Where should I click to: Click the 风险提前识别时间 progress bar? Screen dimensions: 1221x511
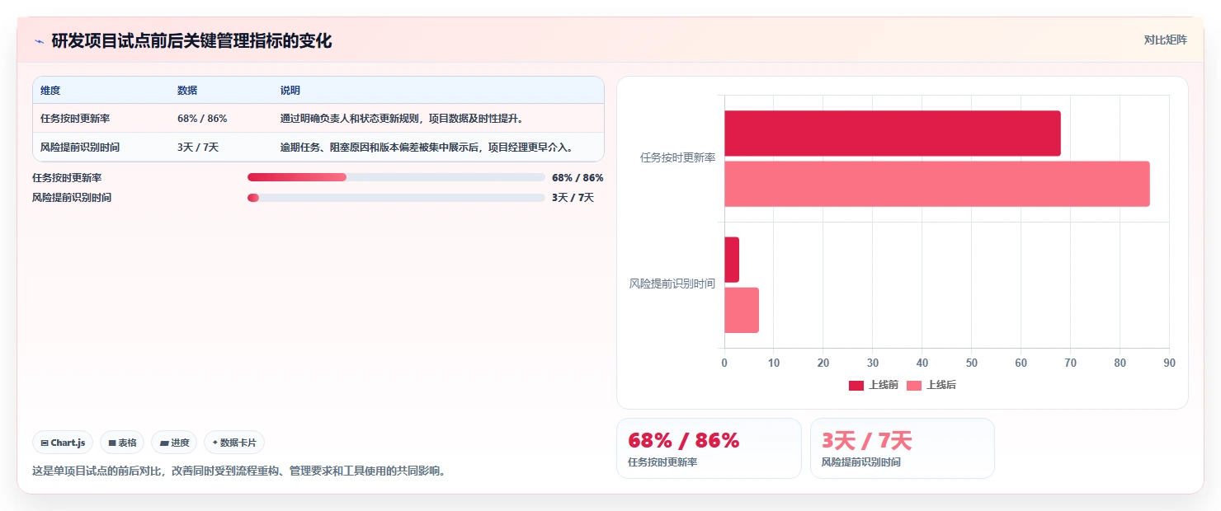tap(396, 198)
